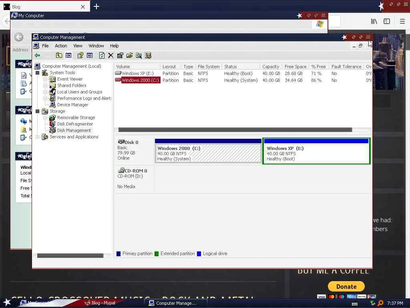Click the yellow Donate button
The image size is (410, 308).
[x=346, y=286]
